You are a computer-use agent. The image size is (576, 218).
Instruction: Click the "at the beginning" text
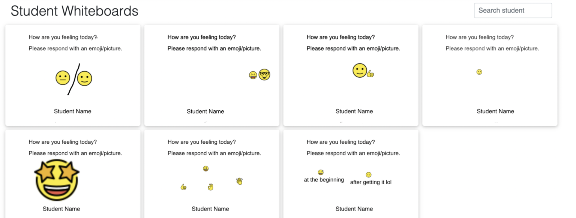324,180
